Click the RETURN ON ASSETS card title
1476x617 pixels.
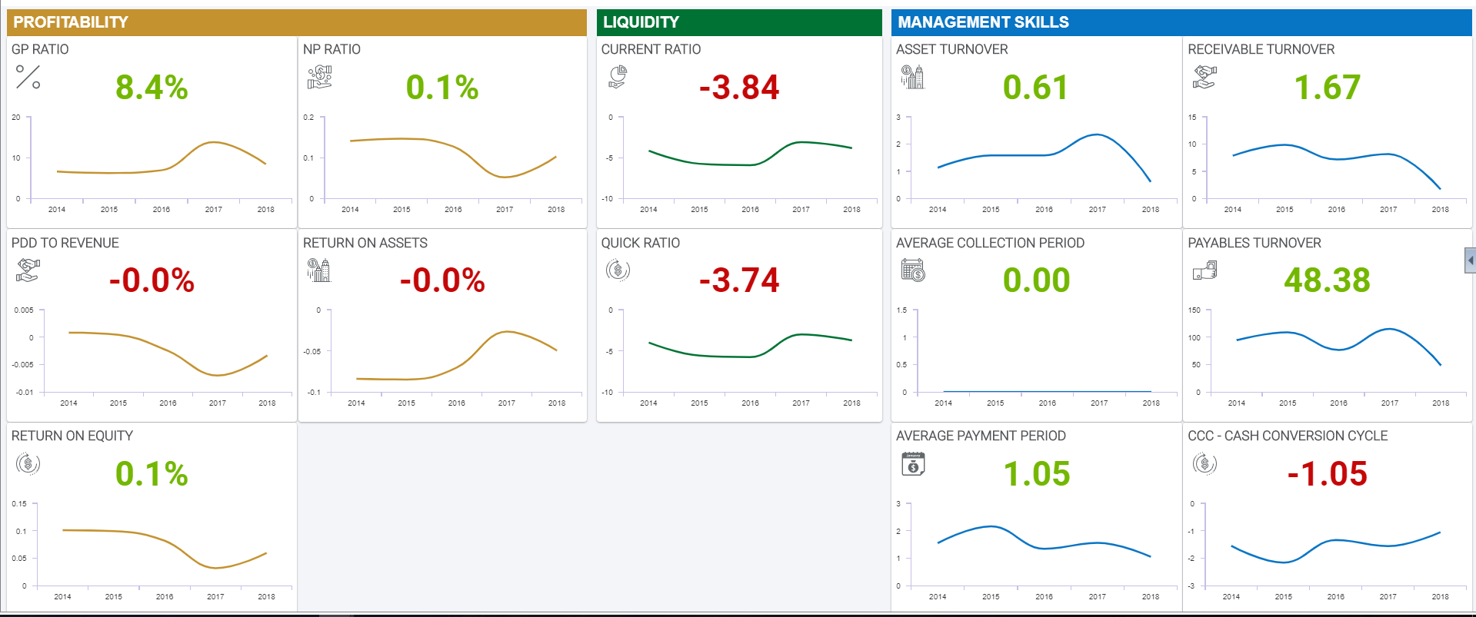click(x=365, y=243)
